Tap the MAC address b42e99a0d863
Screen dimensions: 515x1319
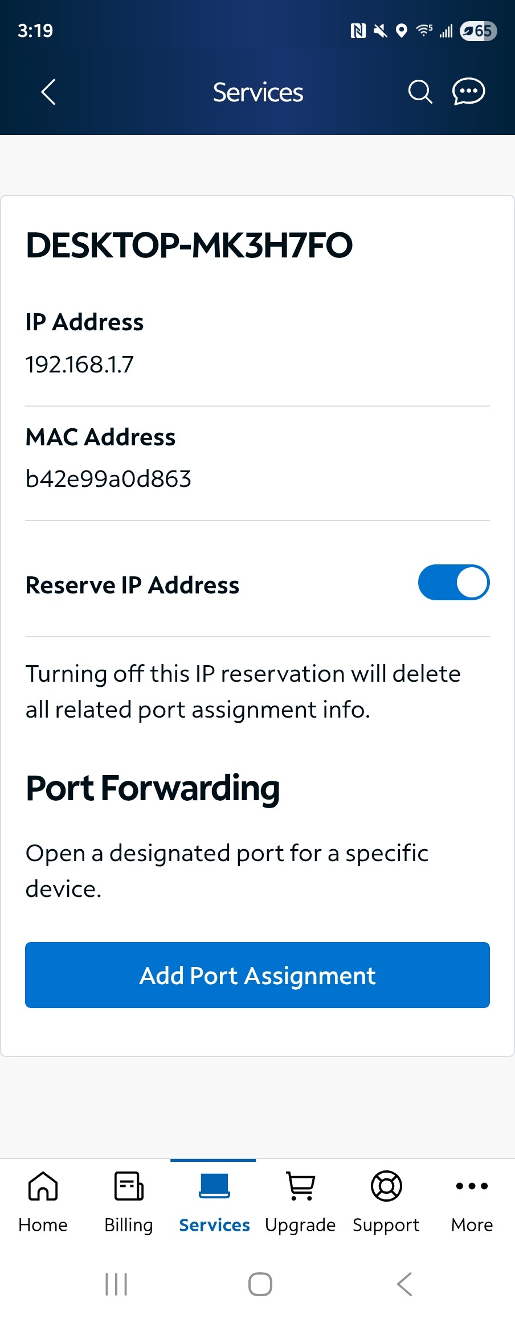tap(108, 479)
